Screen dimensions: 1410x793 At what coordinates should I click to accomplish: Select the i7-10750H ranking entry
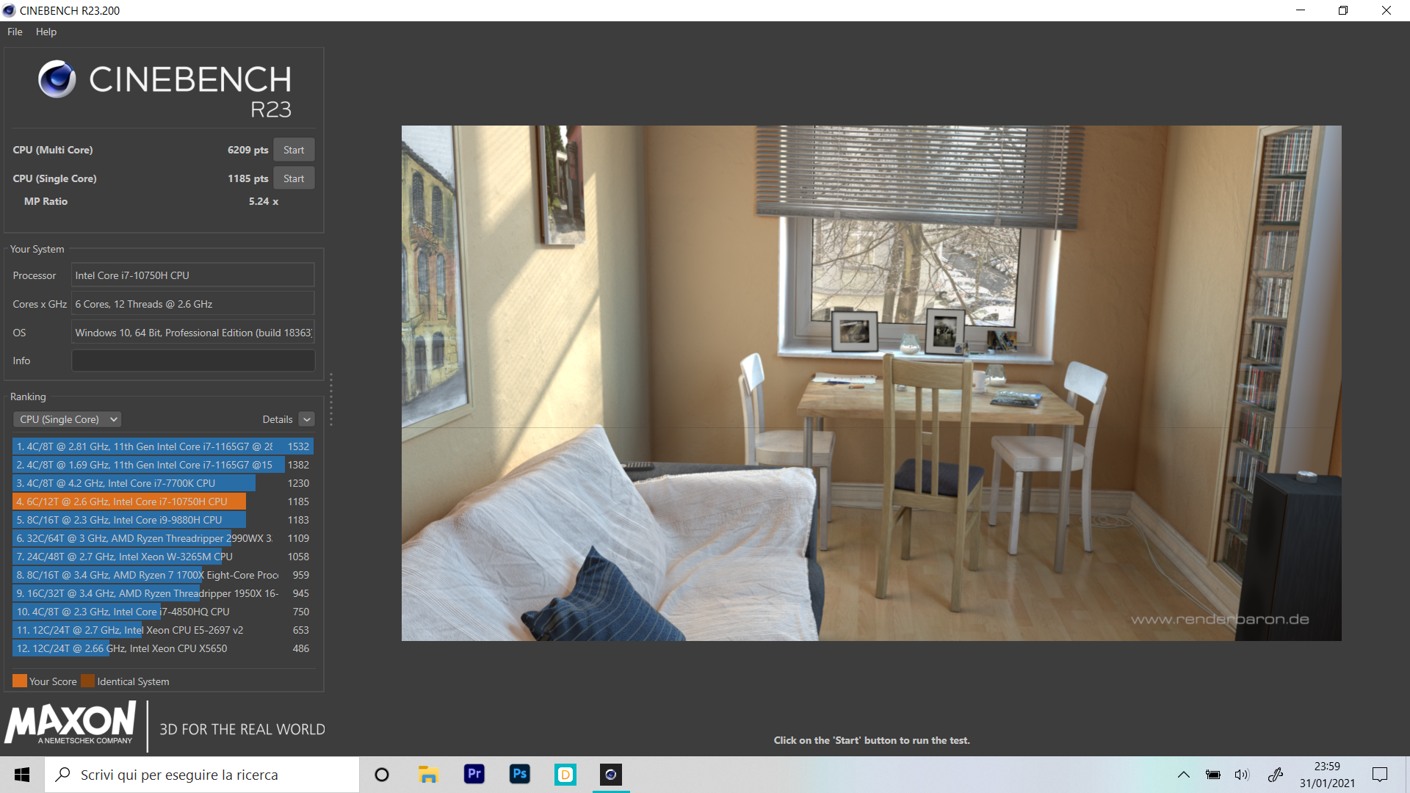click(x=129, y=501)
